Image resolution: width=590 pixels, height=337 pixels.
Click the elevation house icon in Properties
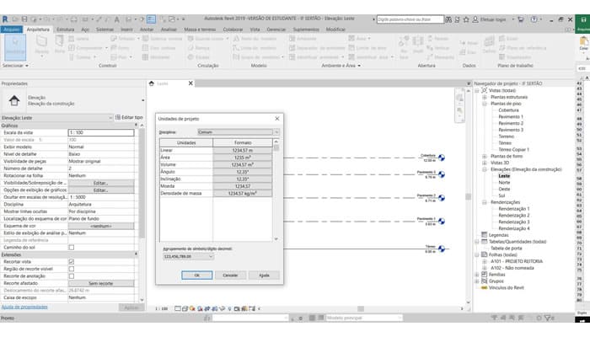click(14, 100)
